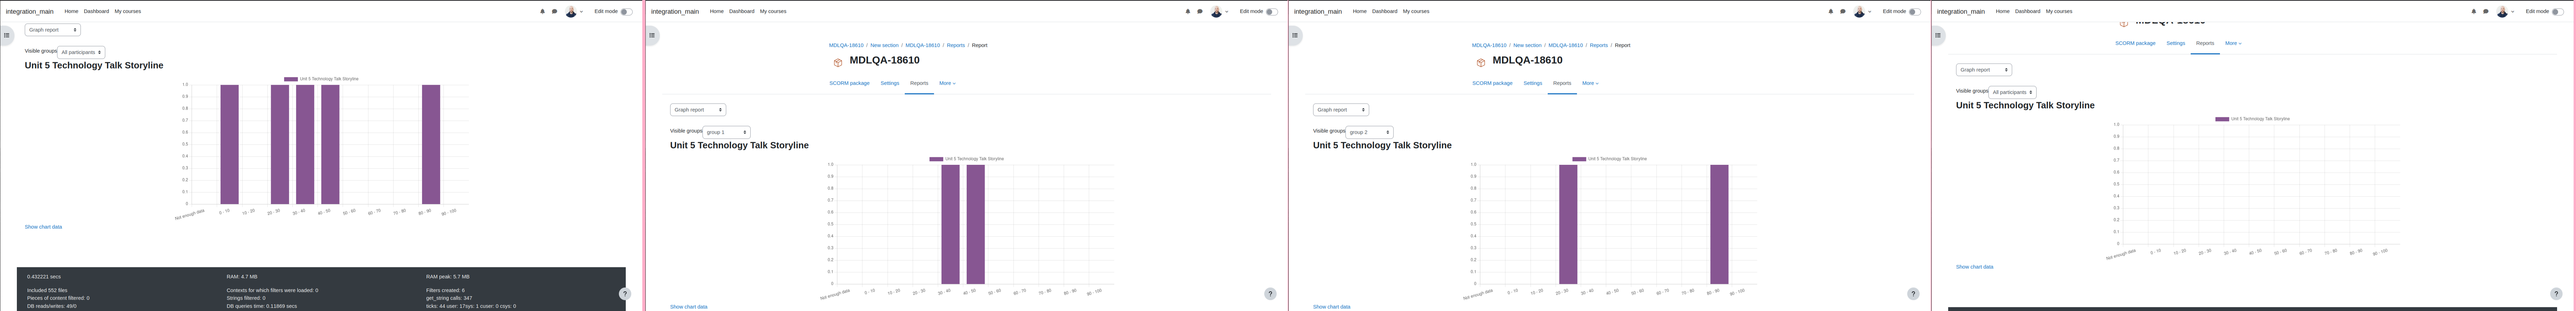Open All participants dropdown in rightmost window
This screenshot has width=2576, height=311.
point(2012,92)
